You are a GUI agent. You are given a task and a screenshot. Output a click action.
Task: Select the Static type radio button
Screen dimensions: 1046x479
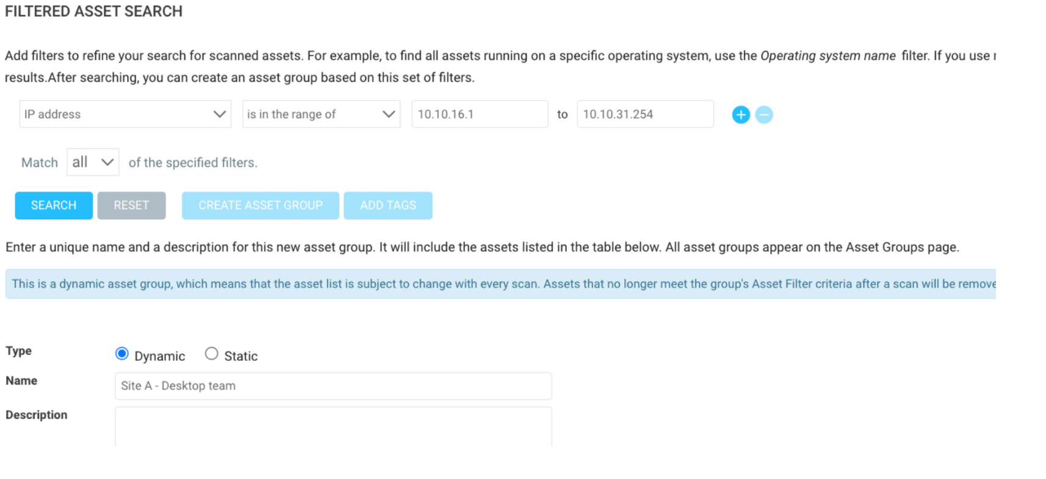[211, 354]
